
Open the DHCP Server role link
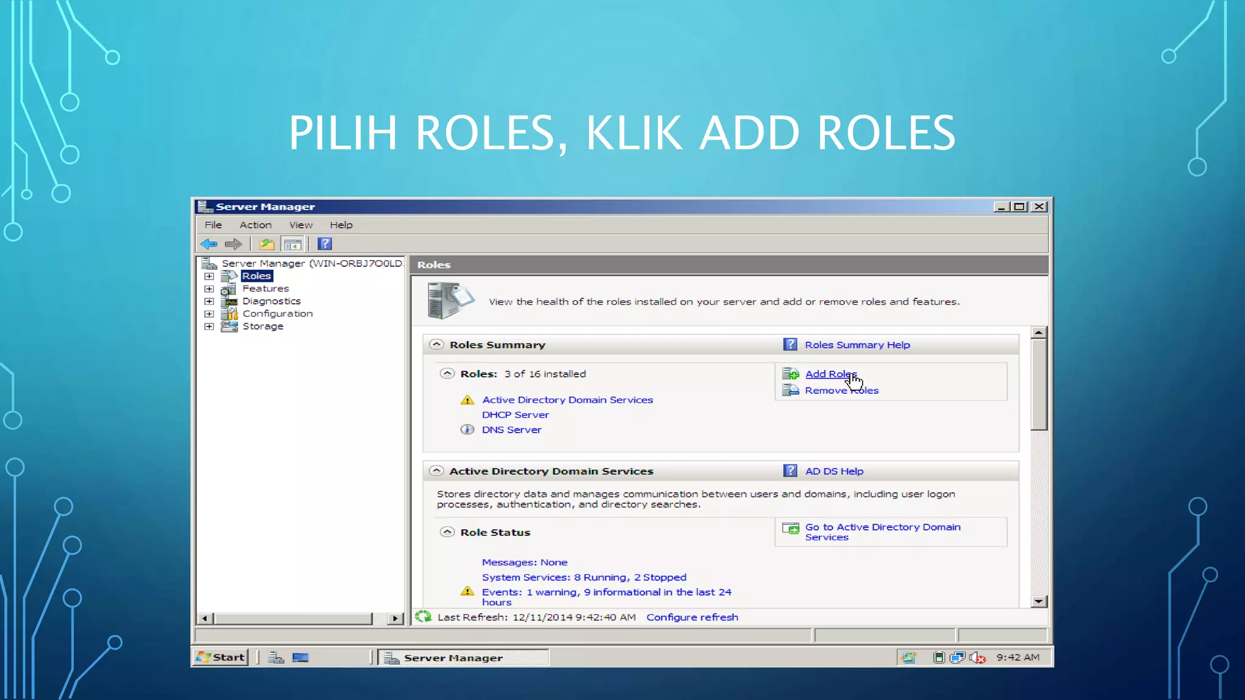pyautogui.click(x=516, y=415)
